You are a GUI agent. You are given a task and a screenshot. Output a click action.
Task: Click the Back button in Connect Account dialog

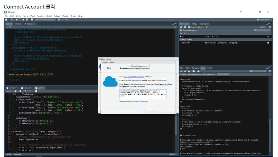(x=109, y=68)
